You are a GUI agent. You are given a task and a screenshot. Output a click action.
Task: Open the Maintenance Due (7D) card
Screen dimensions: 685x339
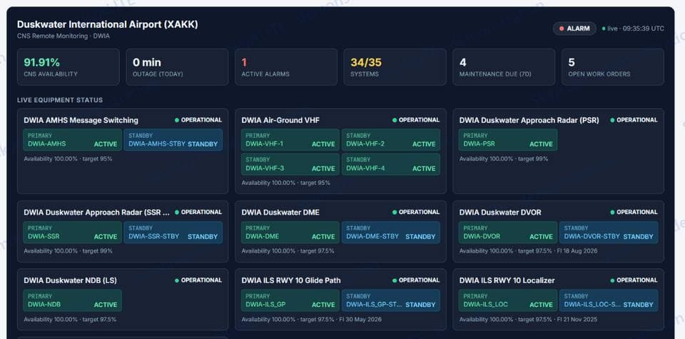tap(504, 67)
